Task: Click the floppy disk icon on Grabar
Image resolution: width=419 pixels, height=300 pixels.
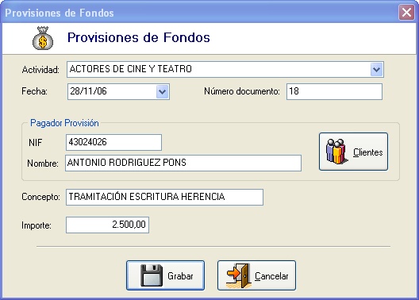Action: 152,275
